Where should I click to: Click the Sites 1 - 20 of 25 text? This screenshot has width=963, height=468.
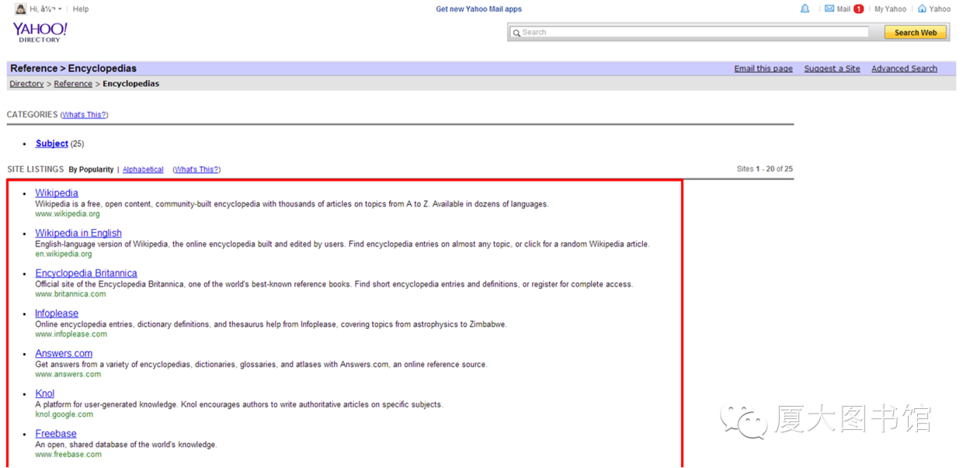coord(765,168)
